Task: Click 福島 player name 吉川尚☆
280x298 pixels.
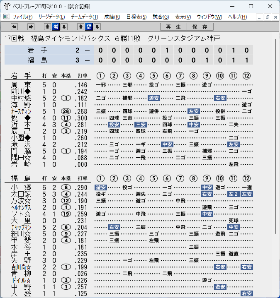Action: click(21, 267)
